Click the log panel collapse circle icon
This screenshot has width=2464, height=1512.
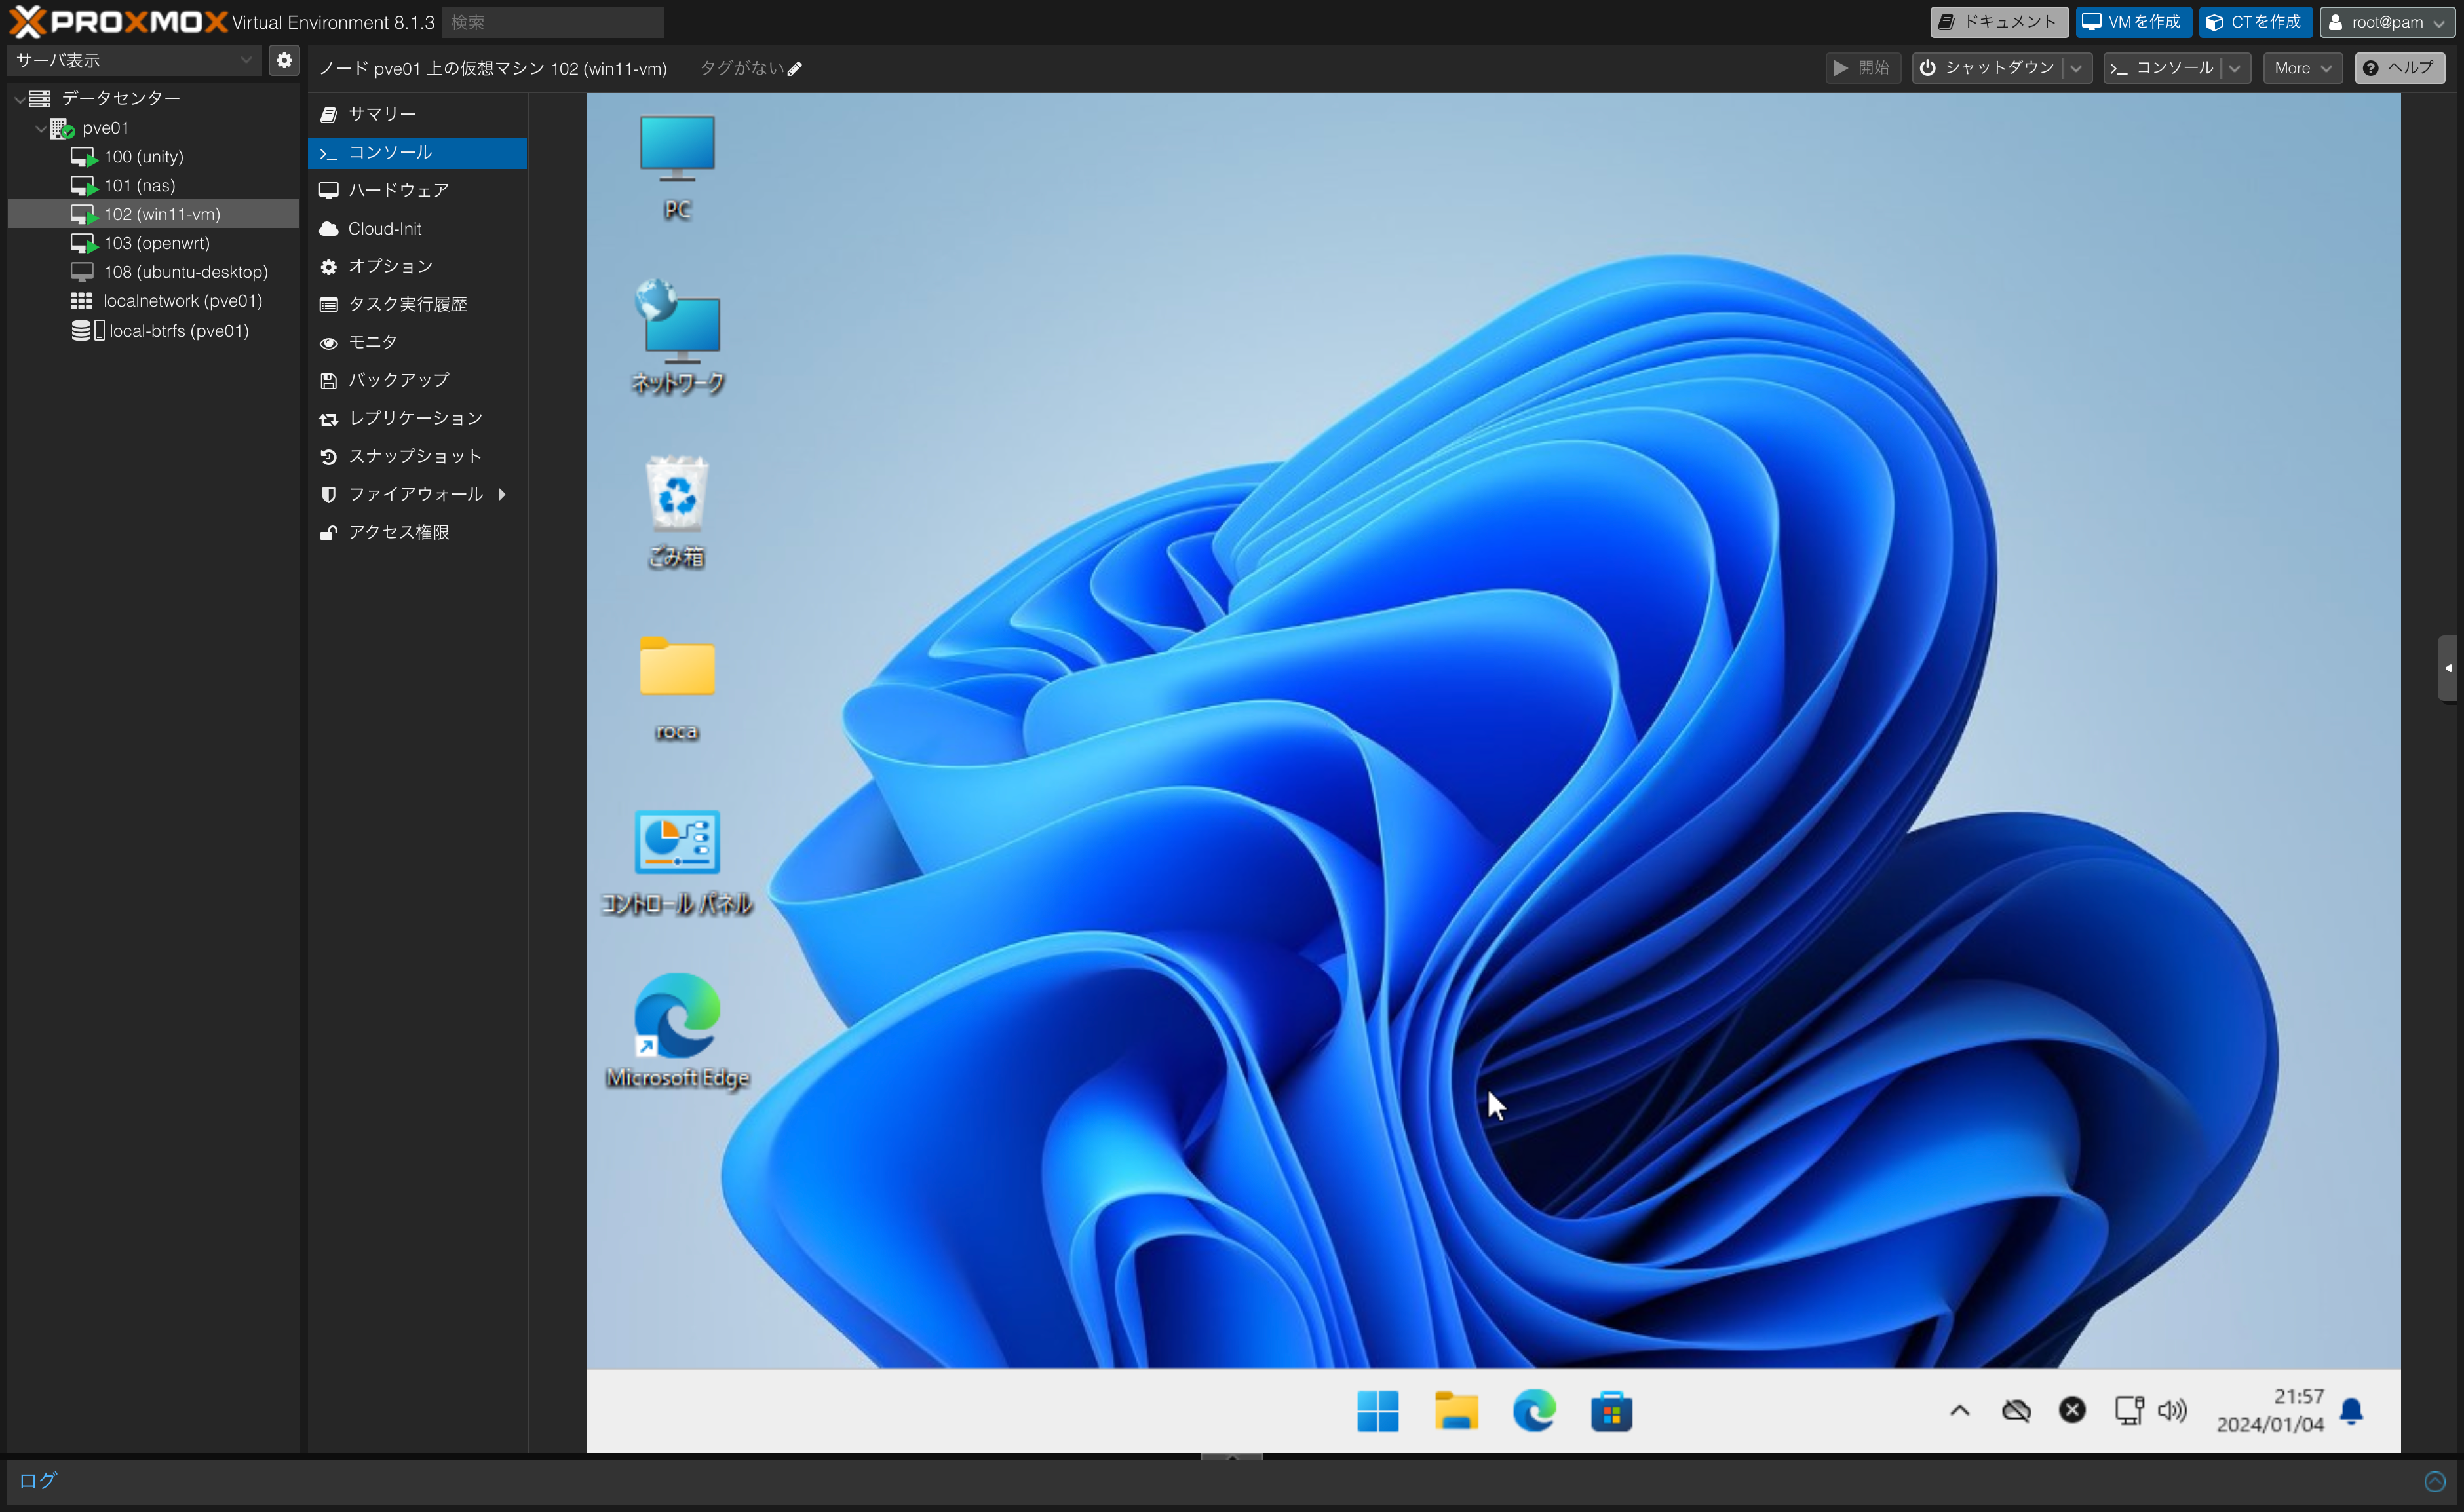pos(2435,1481)
